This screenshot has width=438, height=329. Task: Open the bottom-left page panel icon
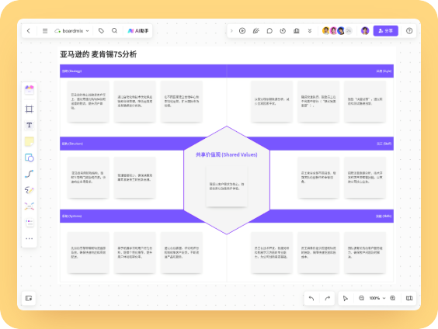(29, 298)
